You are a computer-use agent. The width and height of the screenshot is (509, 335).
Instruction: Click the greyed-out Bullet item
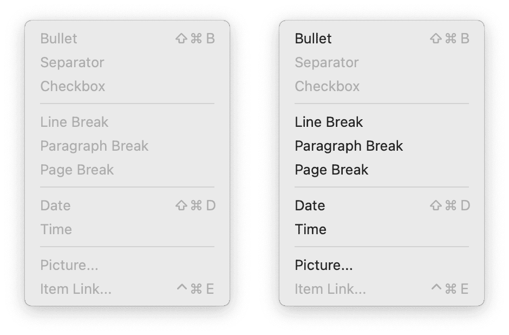[x=59, y=38]
